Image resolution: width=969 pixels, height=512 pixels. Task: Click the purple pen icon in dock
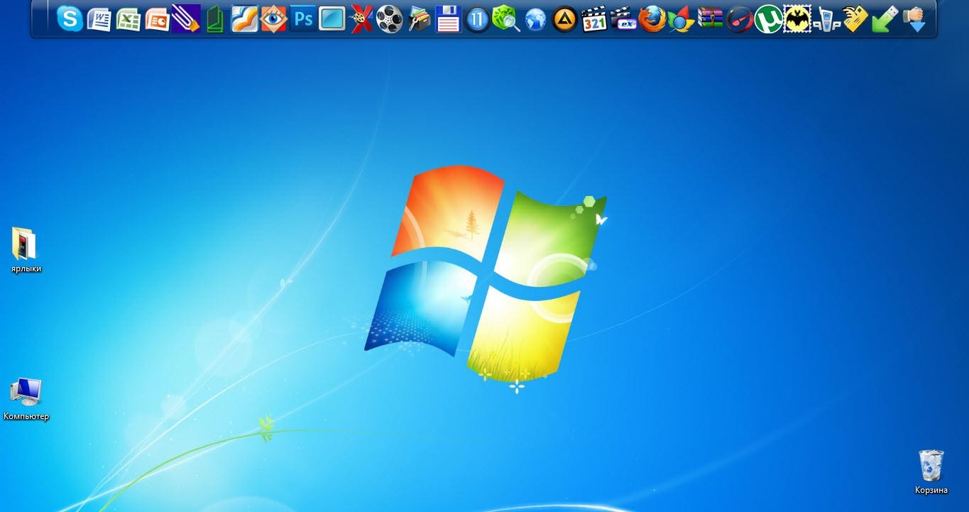(186, 18)
